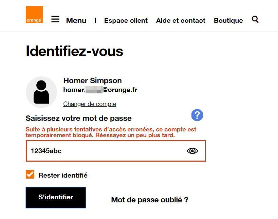Visit the Boutique section

(x=228, y=21)
